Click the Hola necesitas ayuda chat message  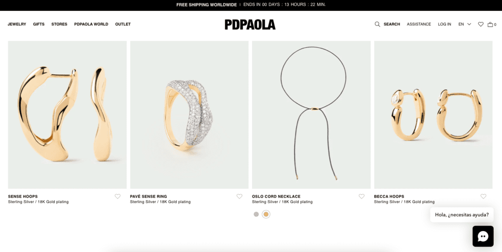[461, 215]
